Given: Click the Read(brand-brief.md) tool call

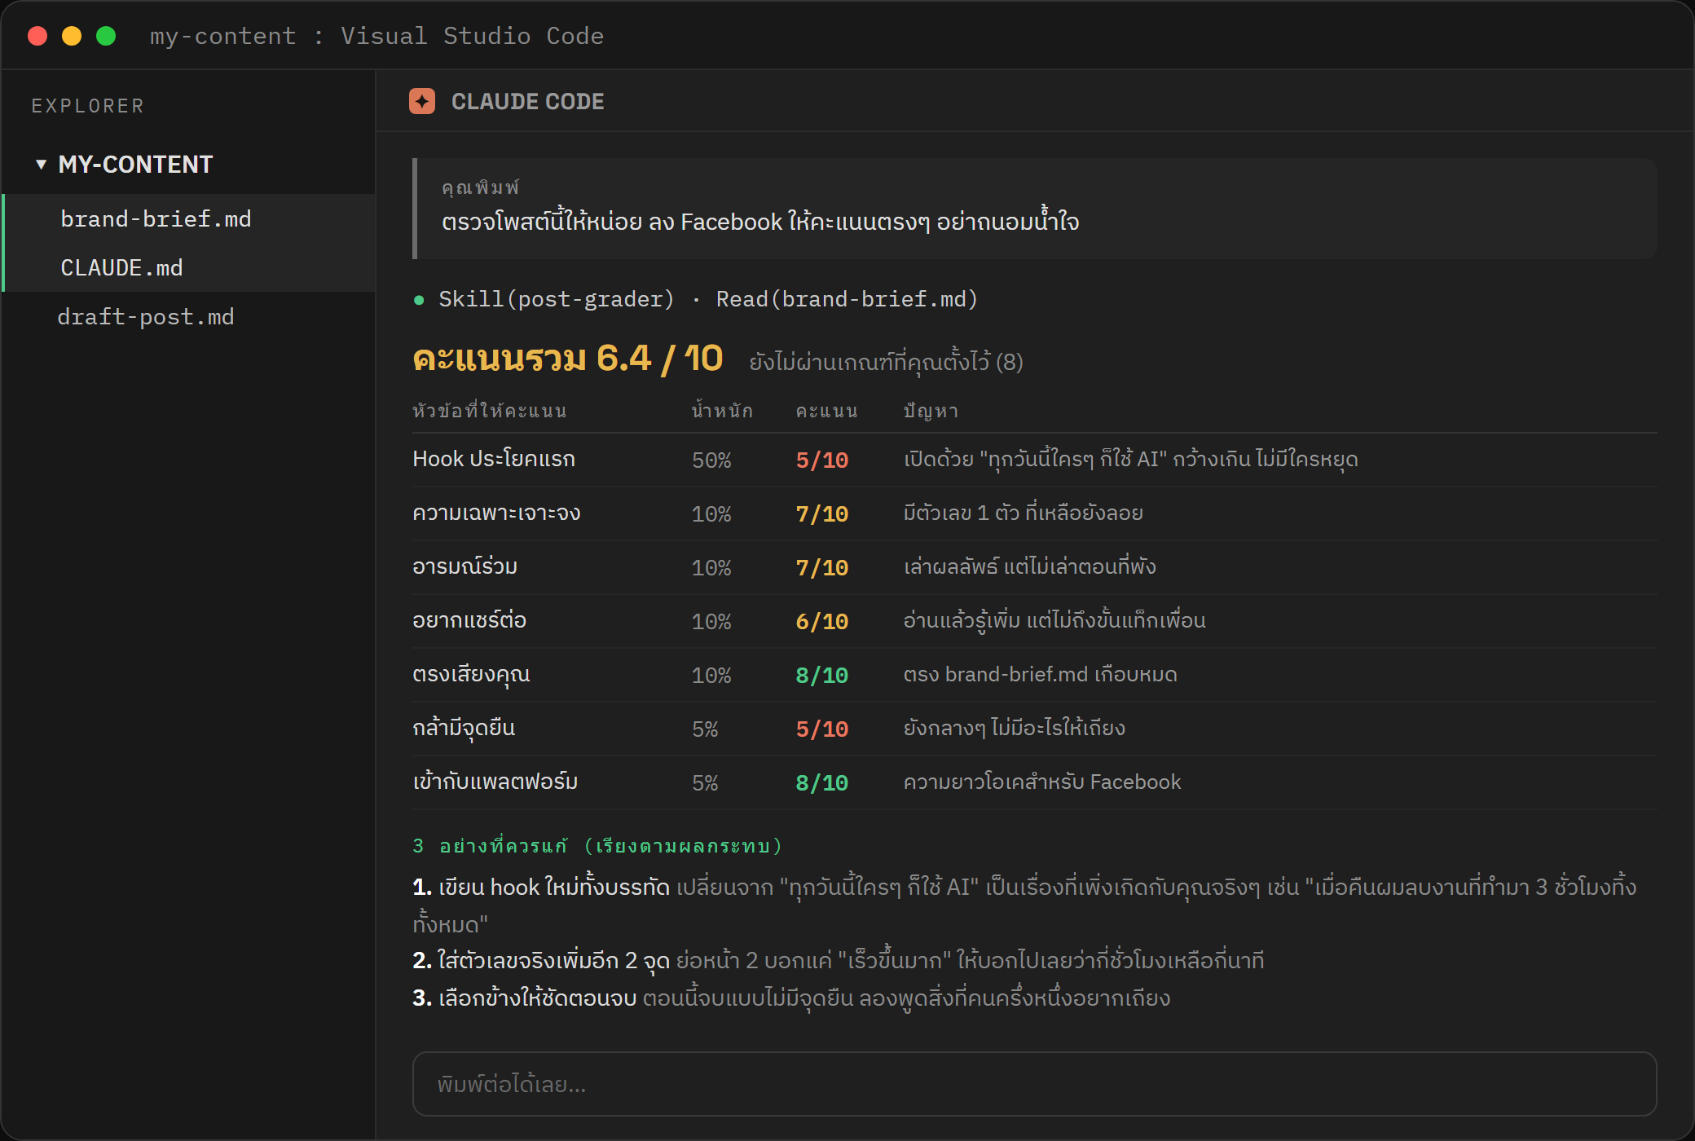Looking at the screenshot, I should (x=847, y=299).
